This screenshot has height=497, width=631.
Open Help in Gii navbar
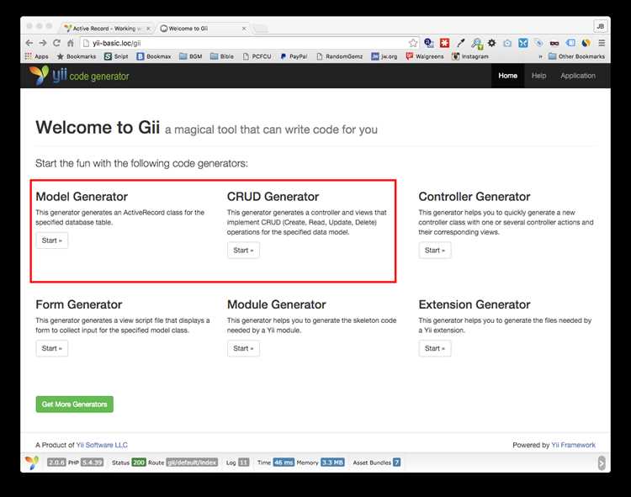point(538,76)
